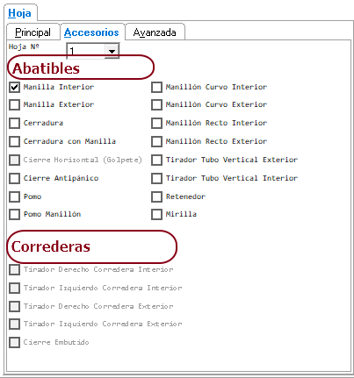Screen dimensions: 354x378
Task: Click the Hoja Nº value field
Action: 86,51
